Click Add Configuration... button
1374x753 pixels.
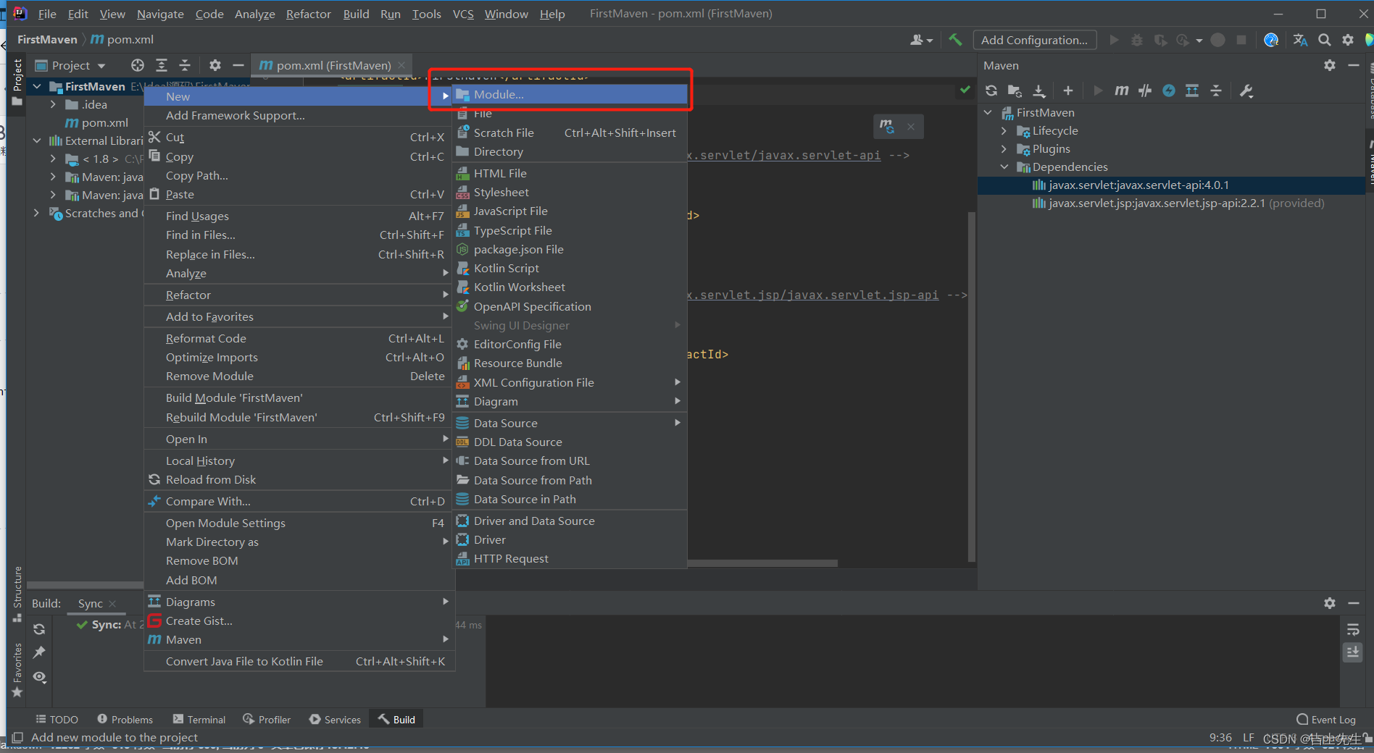coord(1034,40)
